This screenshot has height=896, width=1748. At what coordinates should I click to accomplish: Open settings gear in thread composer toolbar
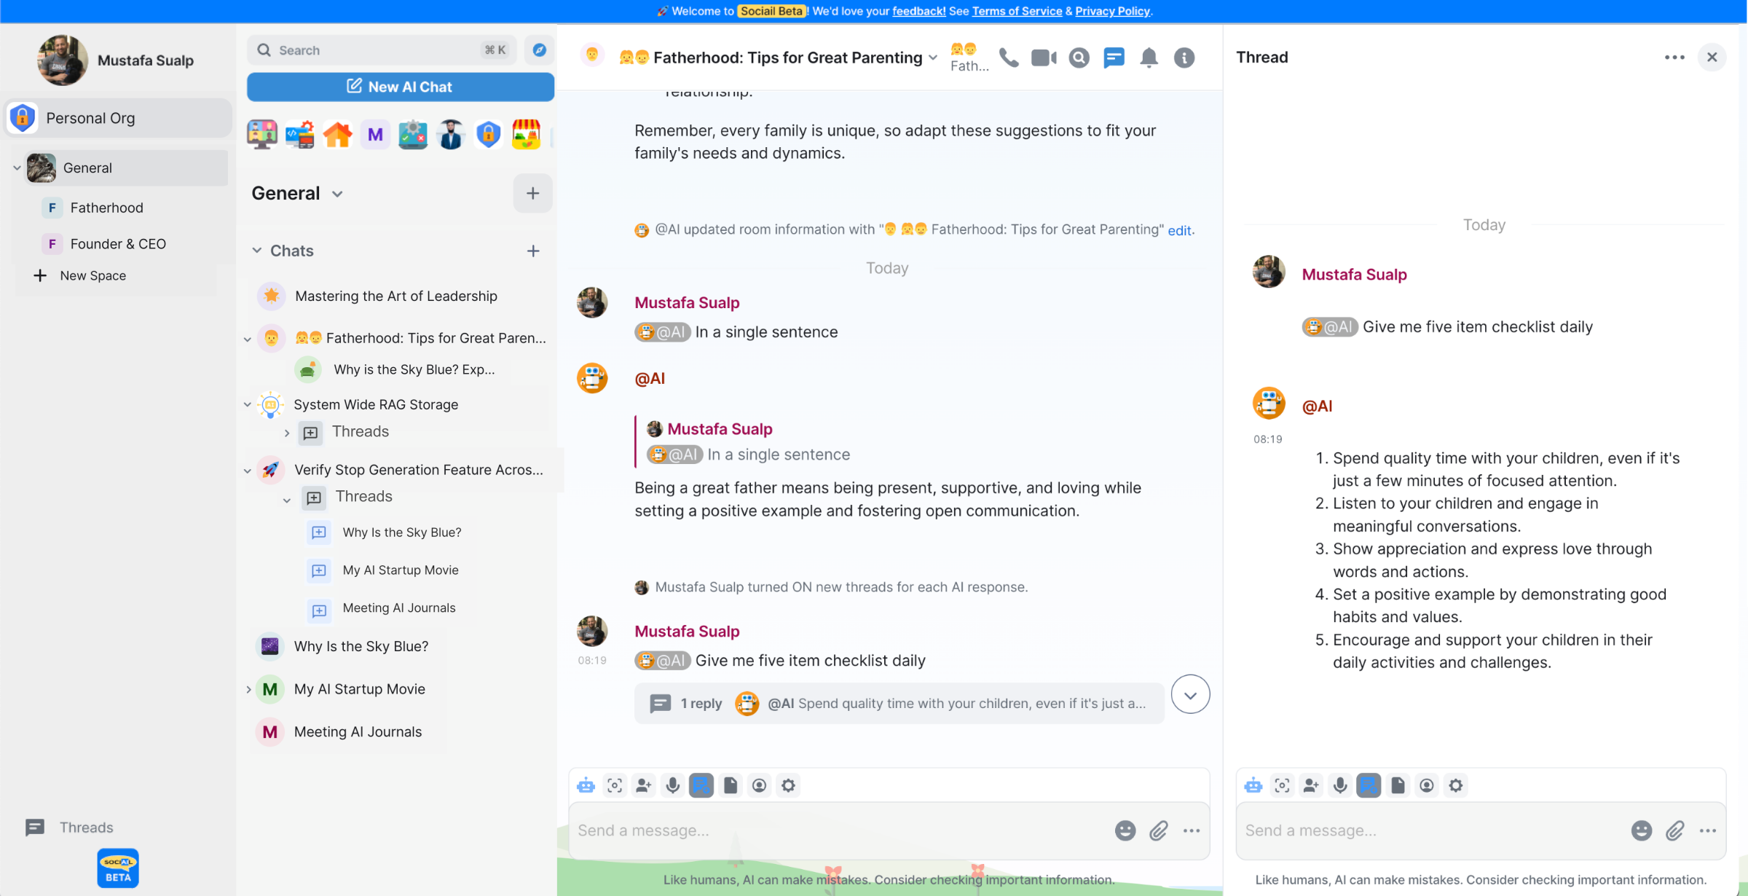point(1455,785)
